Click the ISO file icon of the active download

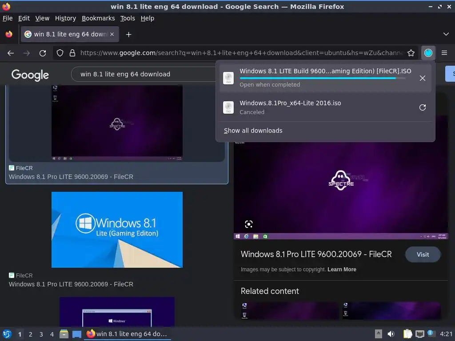[x=228, y=78]
